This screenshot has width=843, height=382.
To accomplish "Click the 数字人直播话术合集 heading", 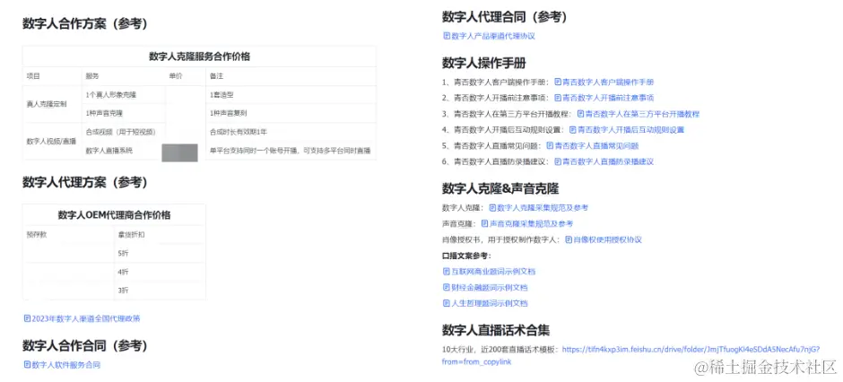I will pyautogui.click(x=496, y=330).
